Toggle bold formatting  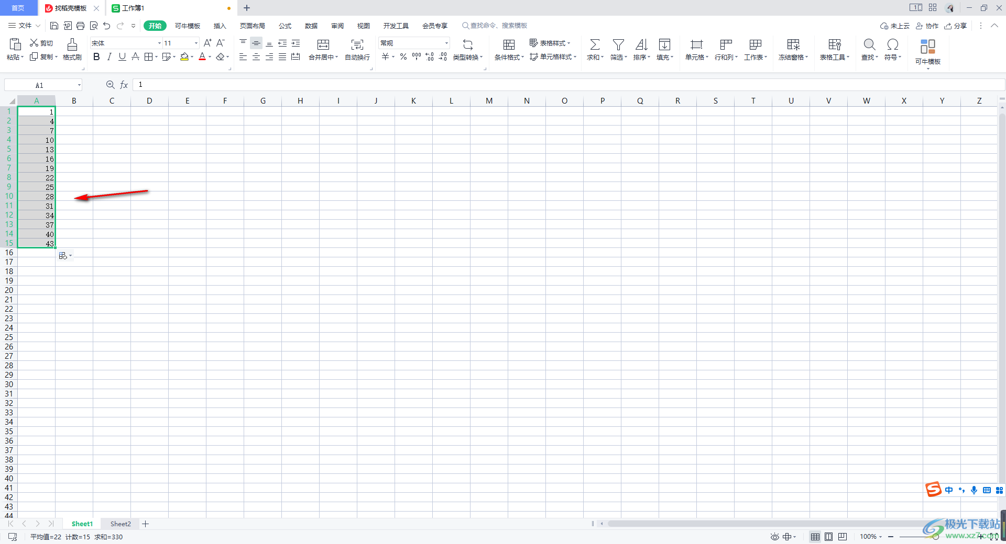pos(96,56)
